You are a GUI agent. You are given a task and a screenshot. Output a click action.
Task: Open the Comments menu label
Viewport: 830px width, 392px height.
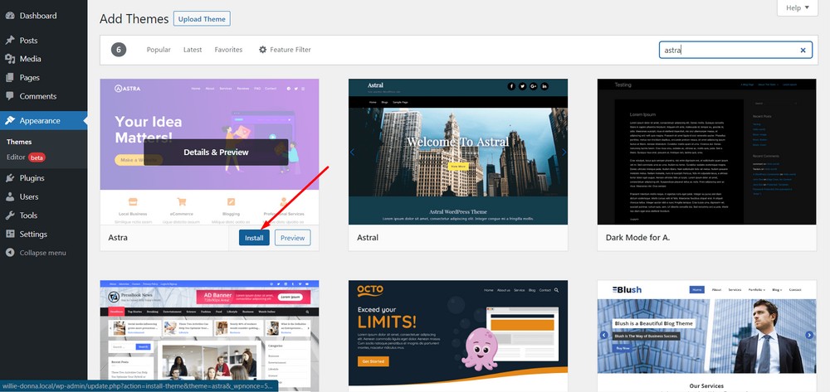(38, 96)
